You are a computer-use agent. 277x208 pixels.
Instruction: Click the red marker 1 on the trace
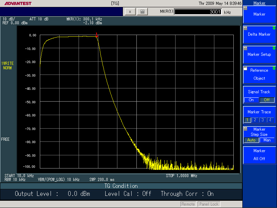[x=97, y=36]
